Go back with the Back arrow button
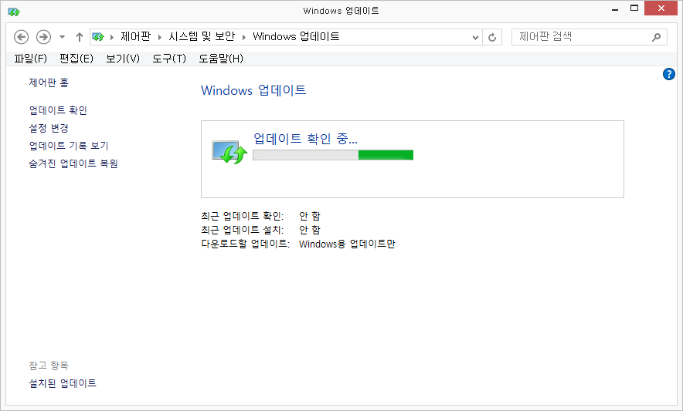Screen dimensions: 683x411 point(22,37)
